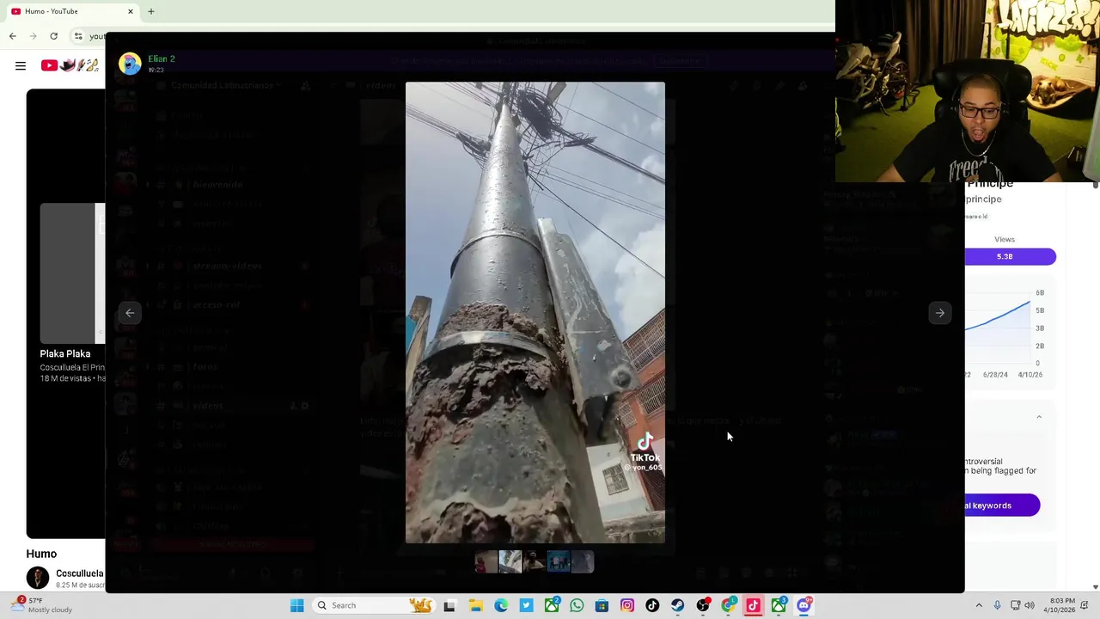
Task: Open the Twitter app from the taskbar
Action: (x=526, y=605)
